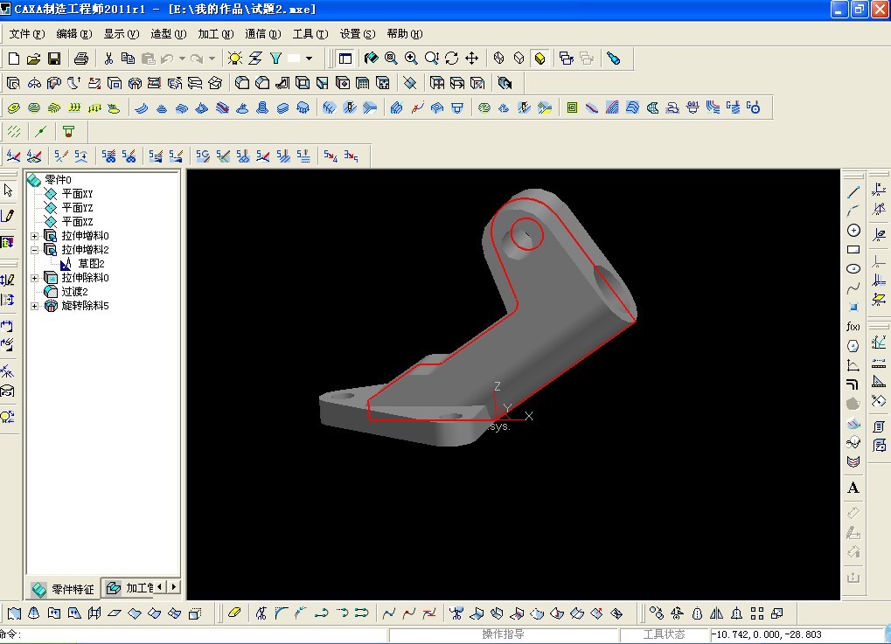Click the mirror icon in bottom toolbar

717,613
